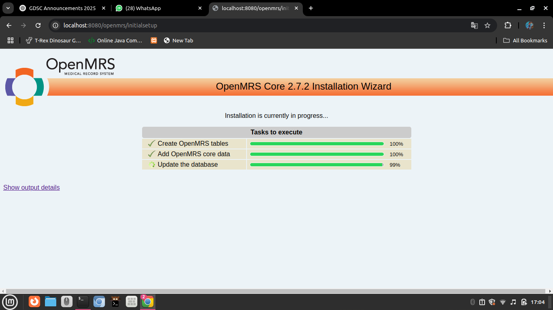Click the 99% progress value
The height and width of the screenshot is (310, 553).
point(395,165)
